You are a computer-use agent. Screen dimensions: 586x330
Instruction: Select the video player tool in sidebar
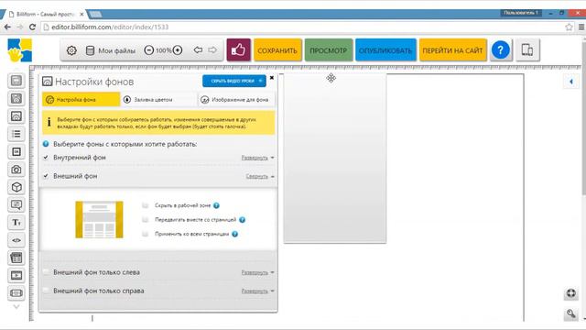point(16,276)
